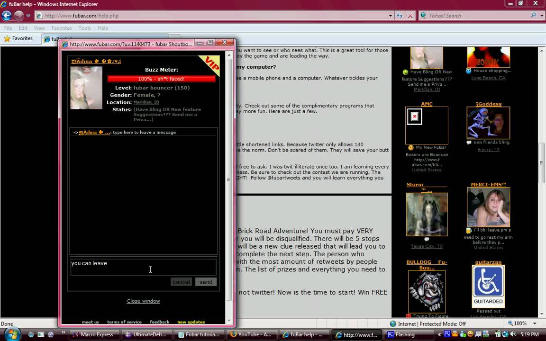
Task: Click the MERCI-EMS username link
Action: click(488, 185)
